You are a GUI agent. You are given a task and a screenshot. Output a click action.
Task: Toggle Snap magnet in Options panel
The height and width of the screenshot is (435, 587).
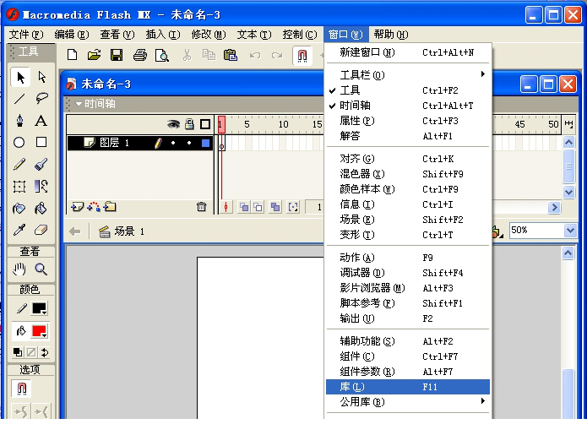[22, 389]
